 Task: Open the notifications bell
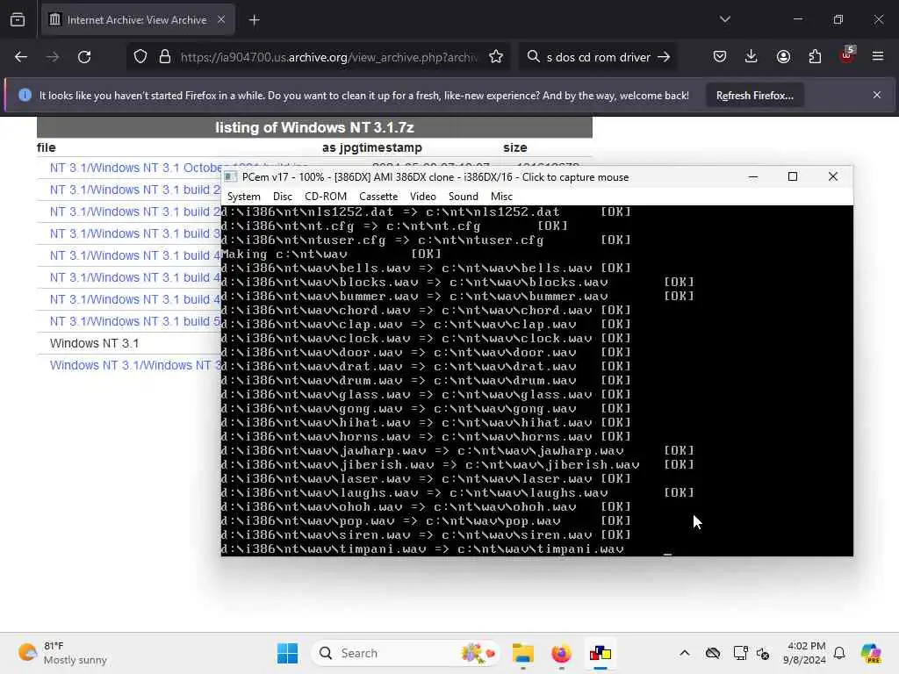(x=839, y=653)
